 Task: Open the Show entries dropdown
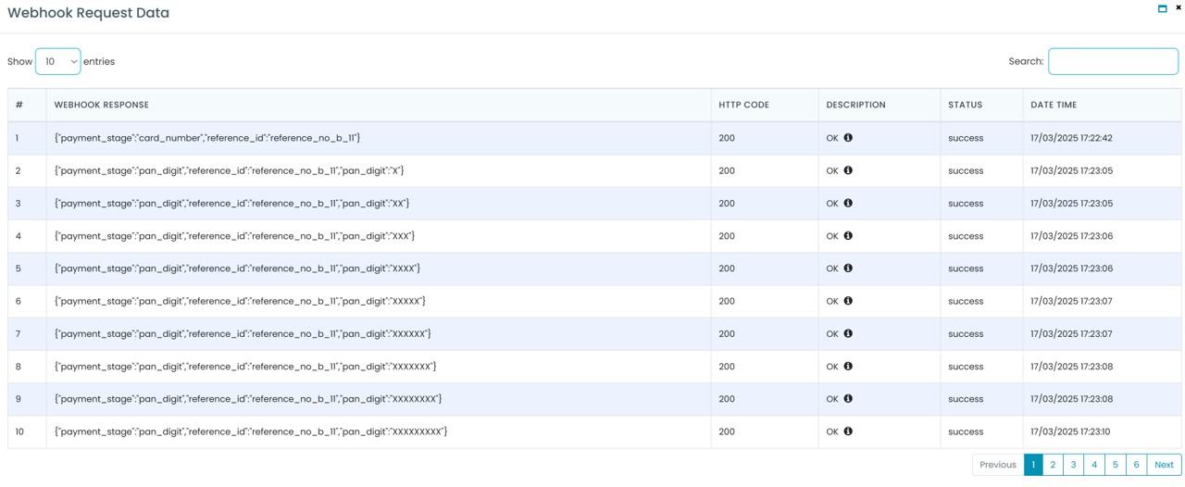[57, 61]
